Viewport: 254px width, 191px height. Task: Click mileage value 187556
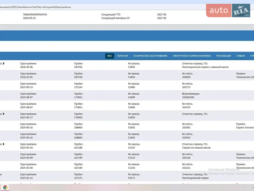coord(78,67)
